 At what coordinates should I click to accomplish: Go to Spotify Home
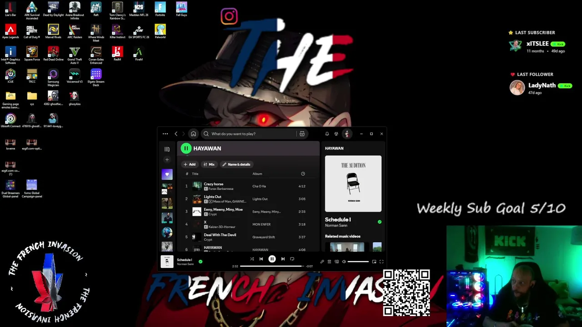coord(193,134)
